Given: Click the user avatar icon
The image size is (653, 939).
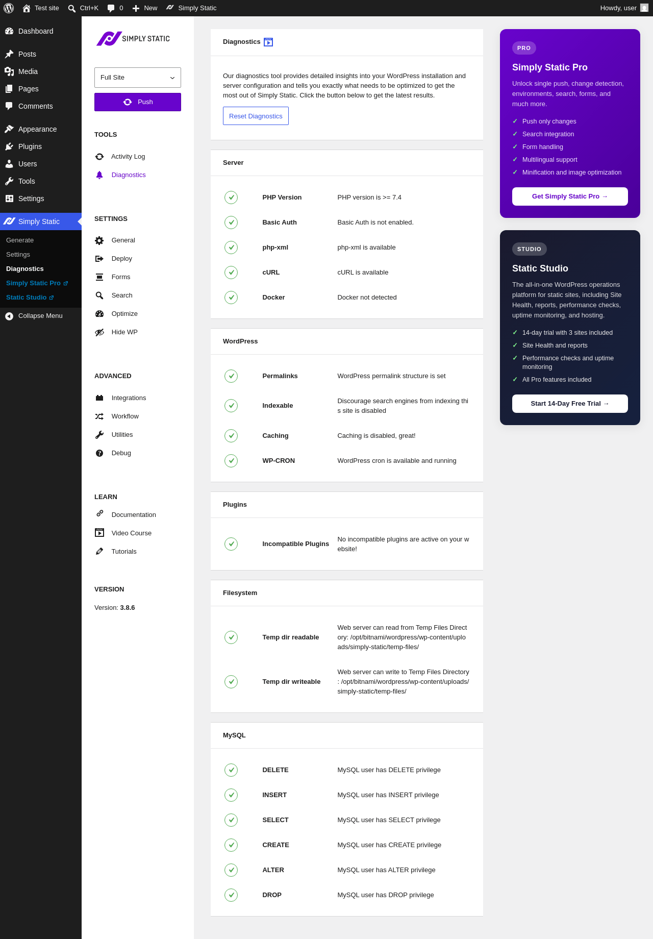Looking at the screenshot, I should pos(644,8).
